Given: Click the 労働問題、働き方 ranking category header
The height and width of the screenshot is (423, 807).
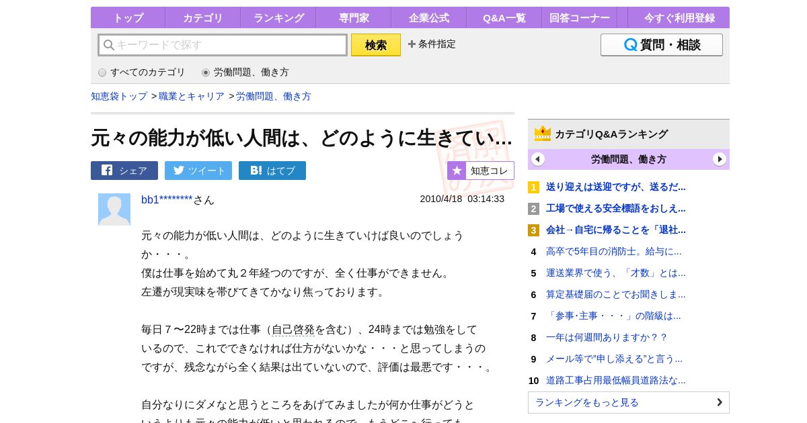Looking at the screenshot, I should pyautogui.click(x=629, y=159).
